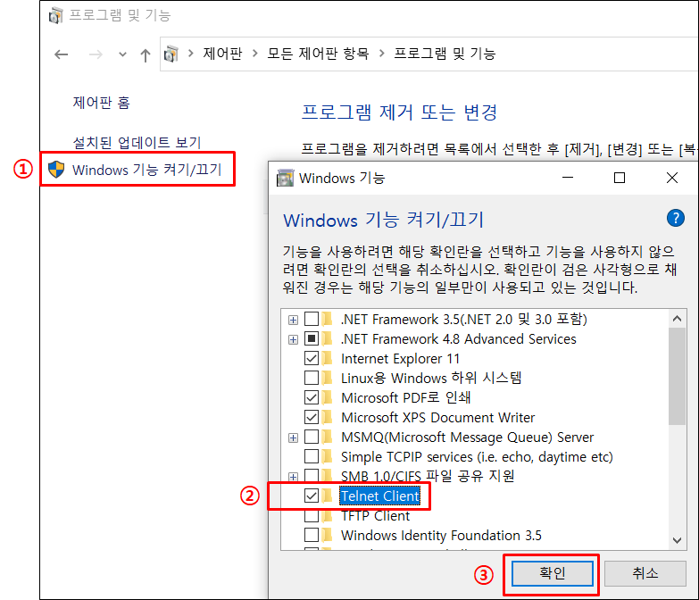Enable Linux용 Windows 하위 시스템 checkbox
699x600 pixels.
[x=312, y=378]
